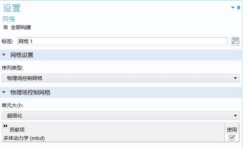This screenshot has height=149, width=243.
Task: Click into the 标签 input field containing 网格 1
Action: tap(122, 41)
